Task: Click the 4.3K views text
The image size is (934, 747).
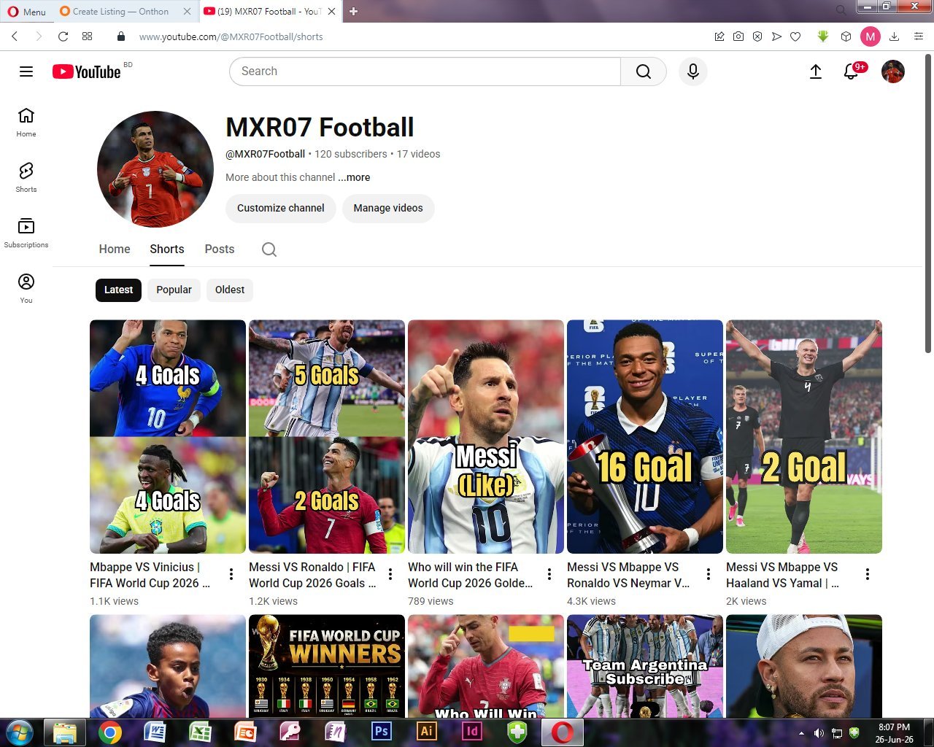Action: 591,601
